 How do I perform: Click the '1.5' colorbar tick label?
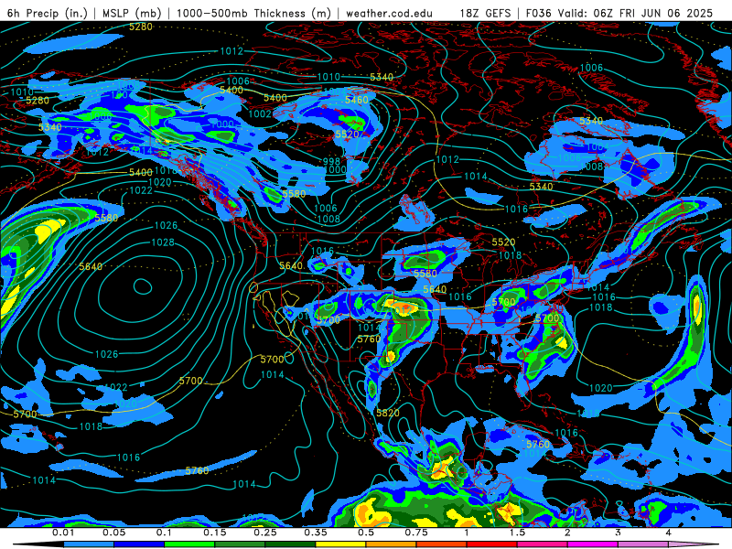click(517, 533)
